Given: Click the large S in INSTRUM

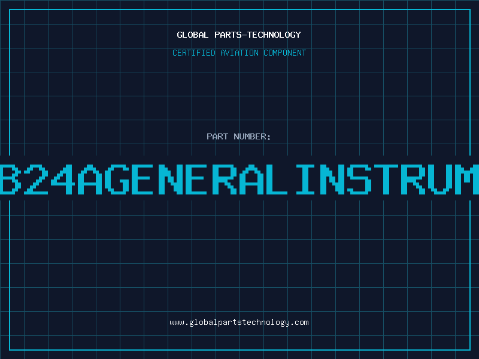Looking at the screenshot, I should point(359,180).
